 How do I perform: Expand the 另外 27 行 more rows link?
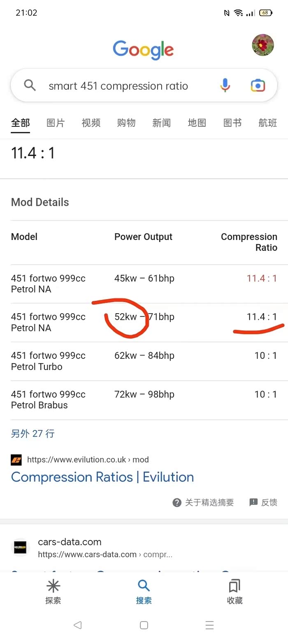(x=33, y=433)
